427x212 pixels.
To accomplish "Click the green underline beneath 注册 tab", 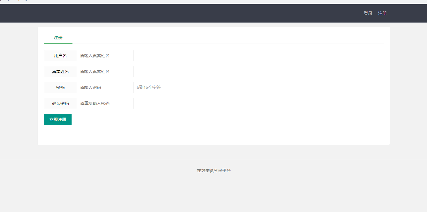I will click(58, 44).
